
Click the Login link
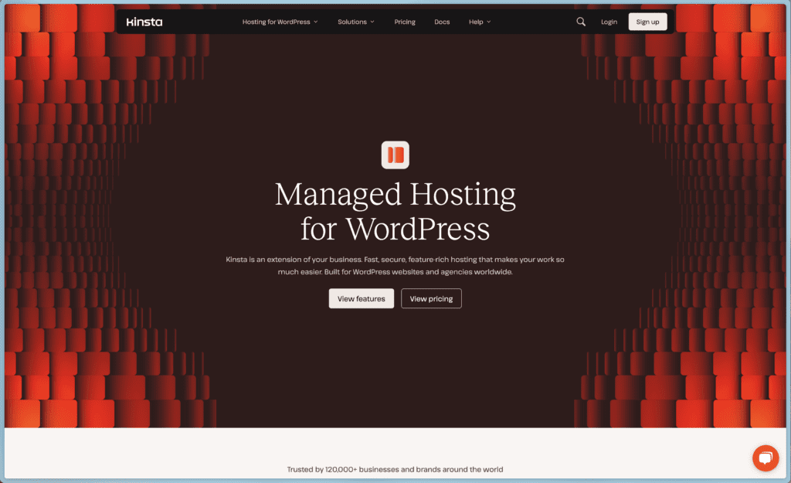609,22
